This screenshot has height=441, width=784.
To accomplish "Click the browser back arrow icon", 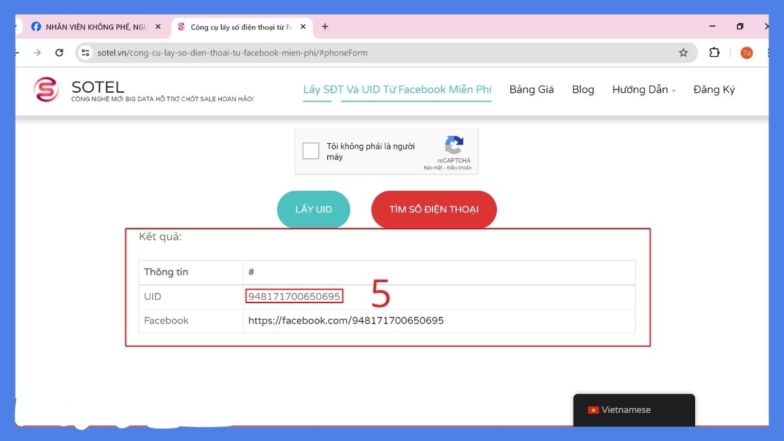I will point(16,52).
